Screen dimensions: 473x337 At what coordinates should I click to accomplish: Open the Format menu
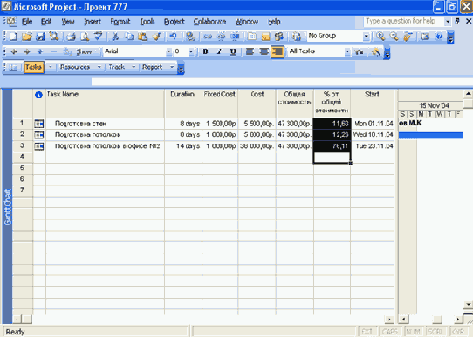pos(120,22)
